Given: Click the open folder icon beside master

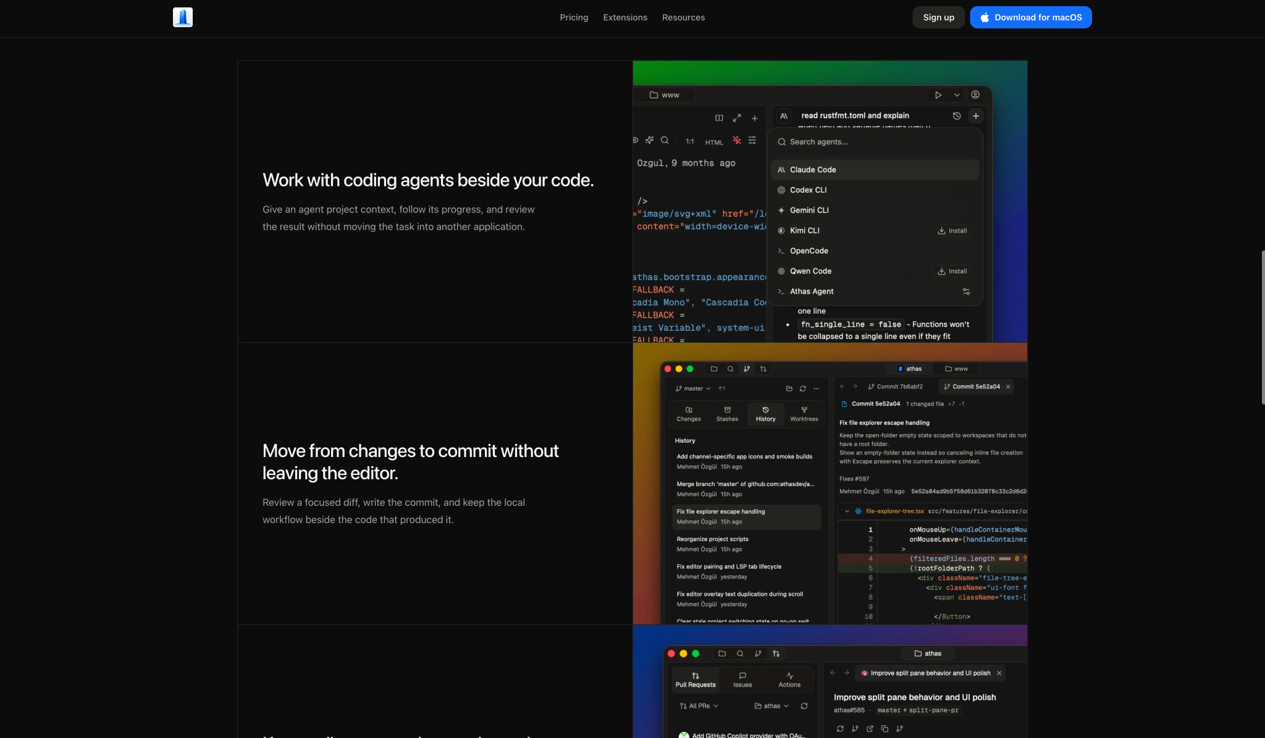Looking at the screenshot, I should pyautogui.click(x=789, y=388).
